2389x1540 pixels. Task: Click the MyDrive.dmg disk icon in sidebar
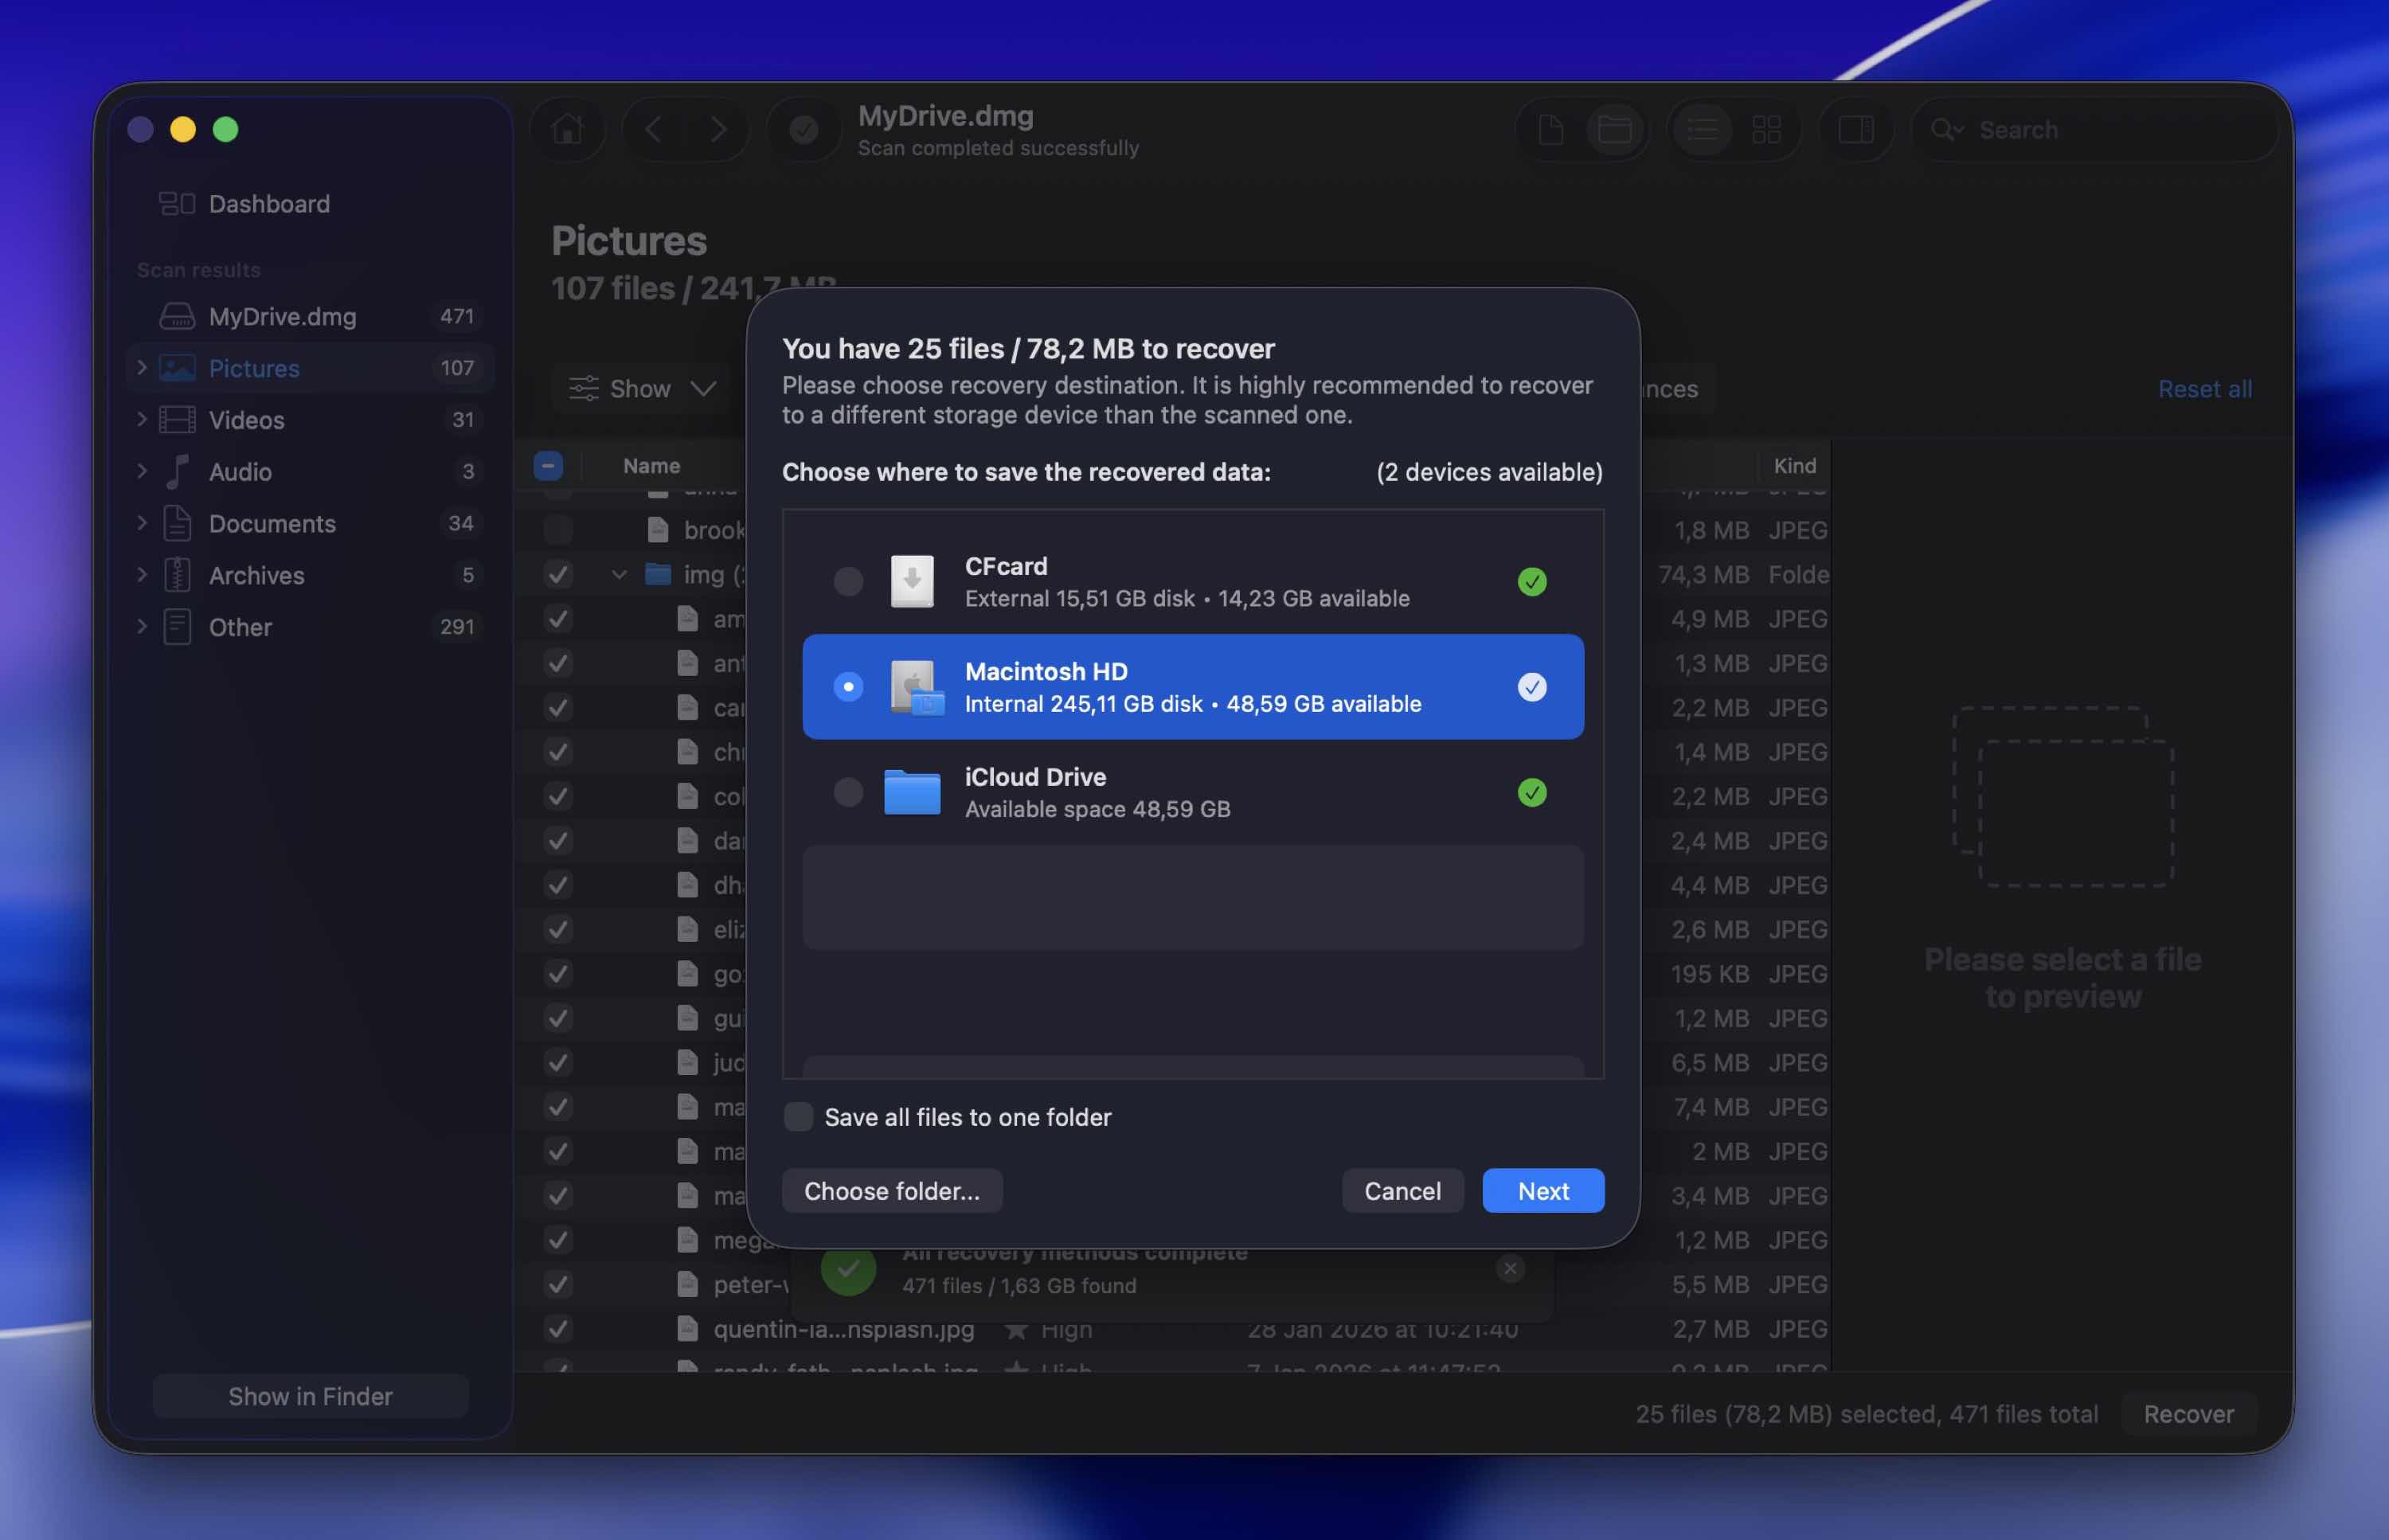click(177, 317)
